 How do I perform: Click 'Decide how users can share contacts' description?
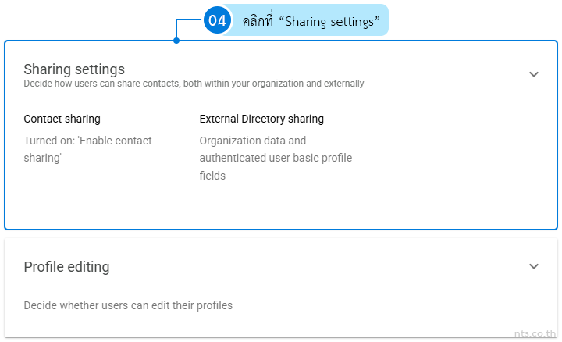click(x=194, y=84)
